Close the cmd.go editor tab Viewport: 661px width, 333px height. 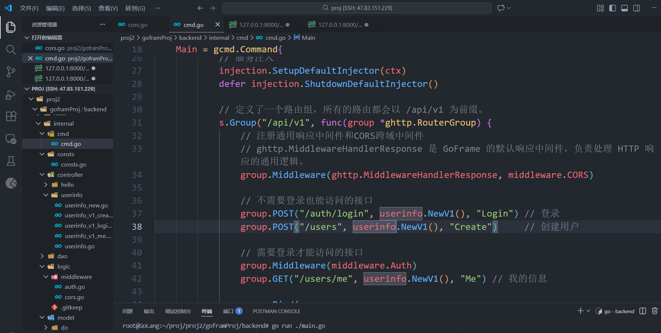[218, 24]
